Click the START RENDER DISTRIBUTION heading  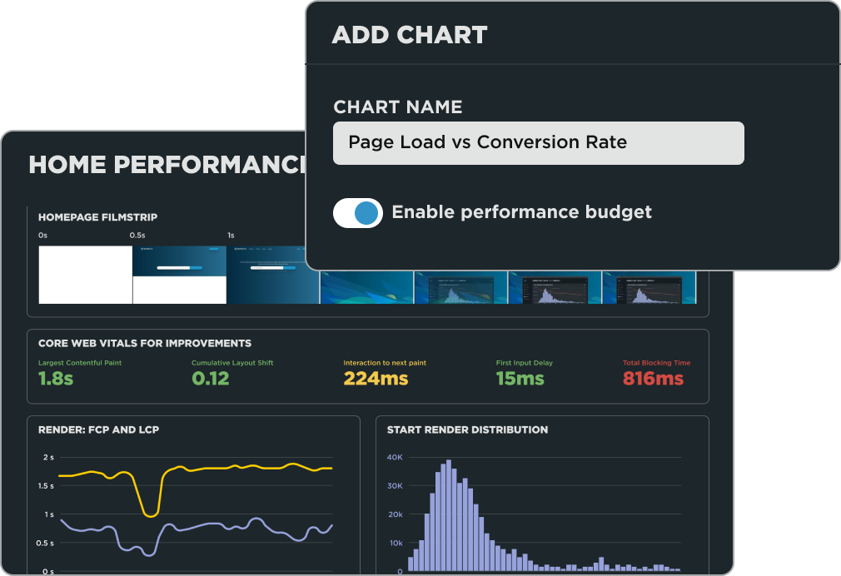[468, 430]
